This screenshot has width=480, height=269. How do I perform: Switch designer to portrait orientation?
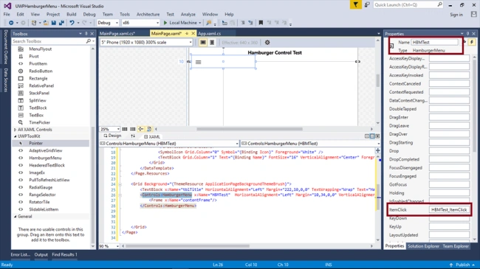click(x=212, y=43)
